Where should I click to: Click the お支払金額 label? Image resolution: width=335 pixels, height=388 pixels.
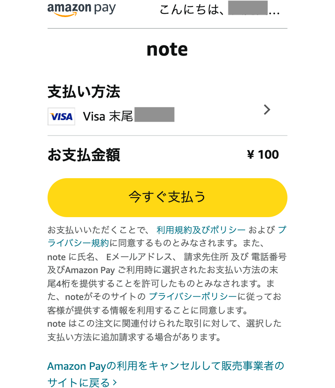84,155
